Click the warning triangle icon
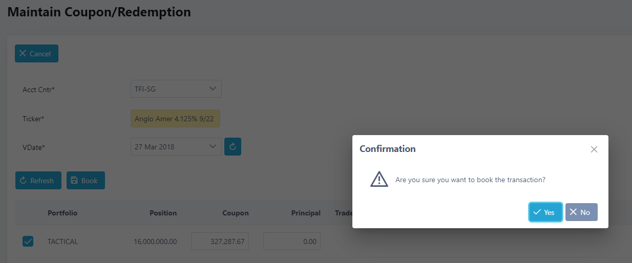The image size is (632, 263). click(x=379, y=179)
